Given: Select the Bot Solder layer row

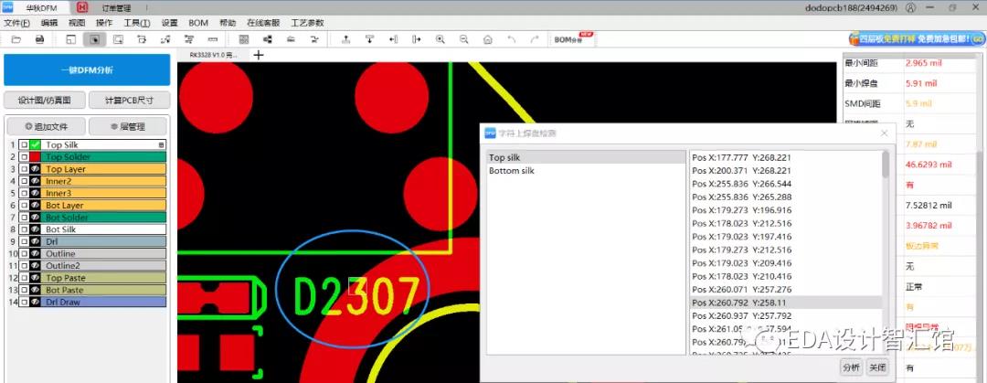Looking at the screenshot, I should coord(92,218).
